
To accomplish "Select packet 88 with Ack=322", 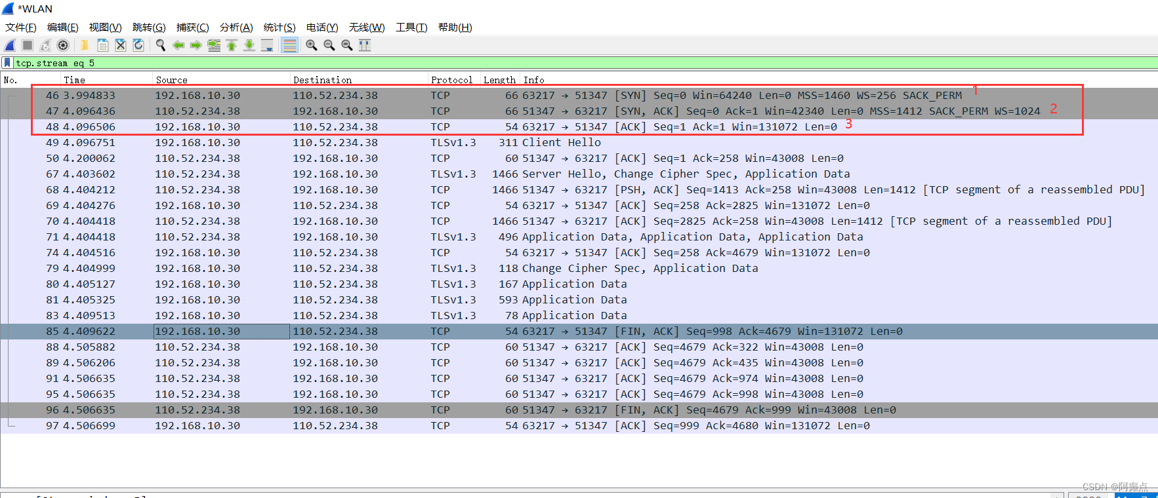I will point(579,347).
